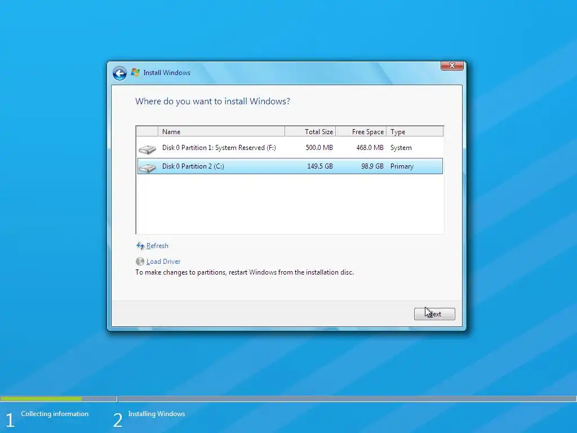577x433 pixels.
Task: Click the 149.5 GB total size value
Action: 320,166
